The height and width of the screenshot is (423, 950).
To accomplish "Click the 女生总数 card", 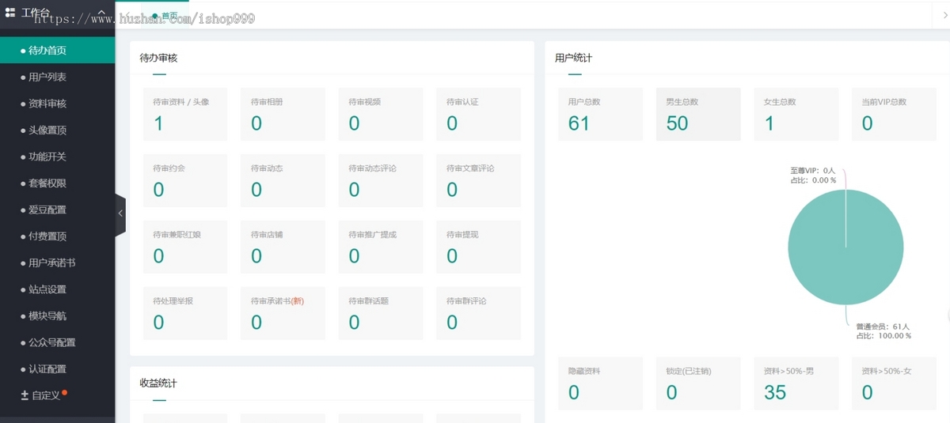I will pos(796,114).
